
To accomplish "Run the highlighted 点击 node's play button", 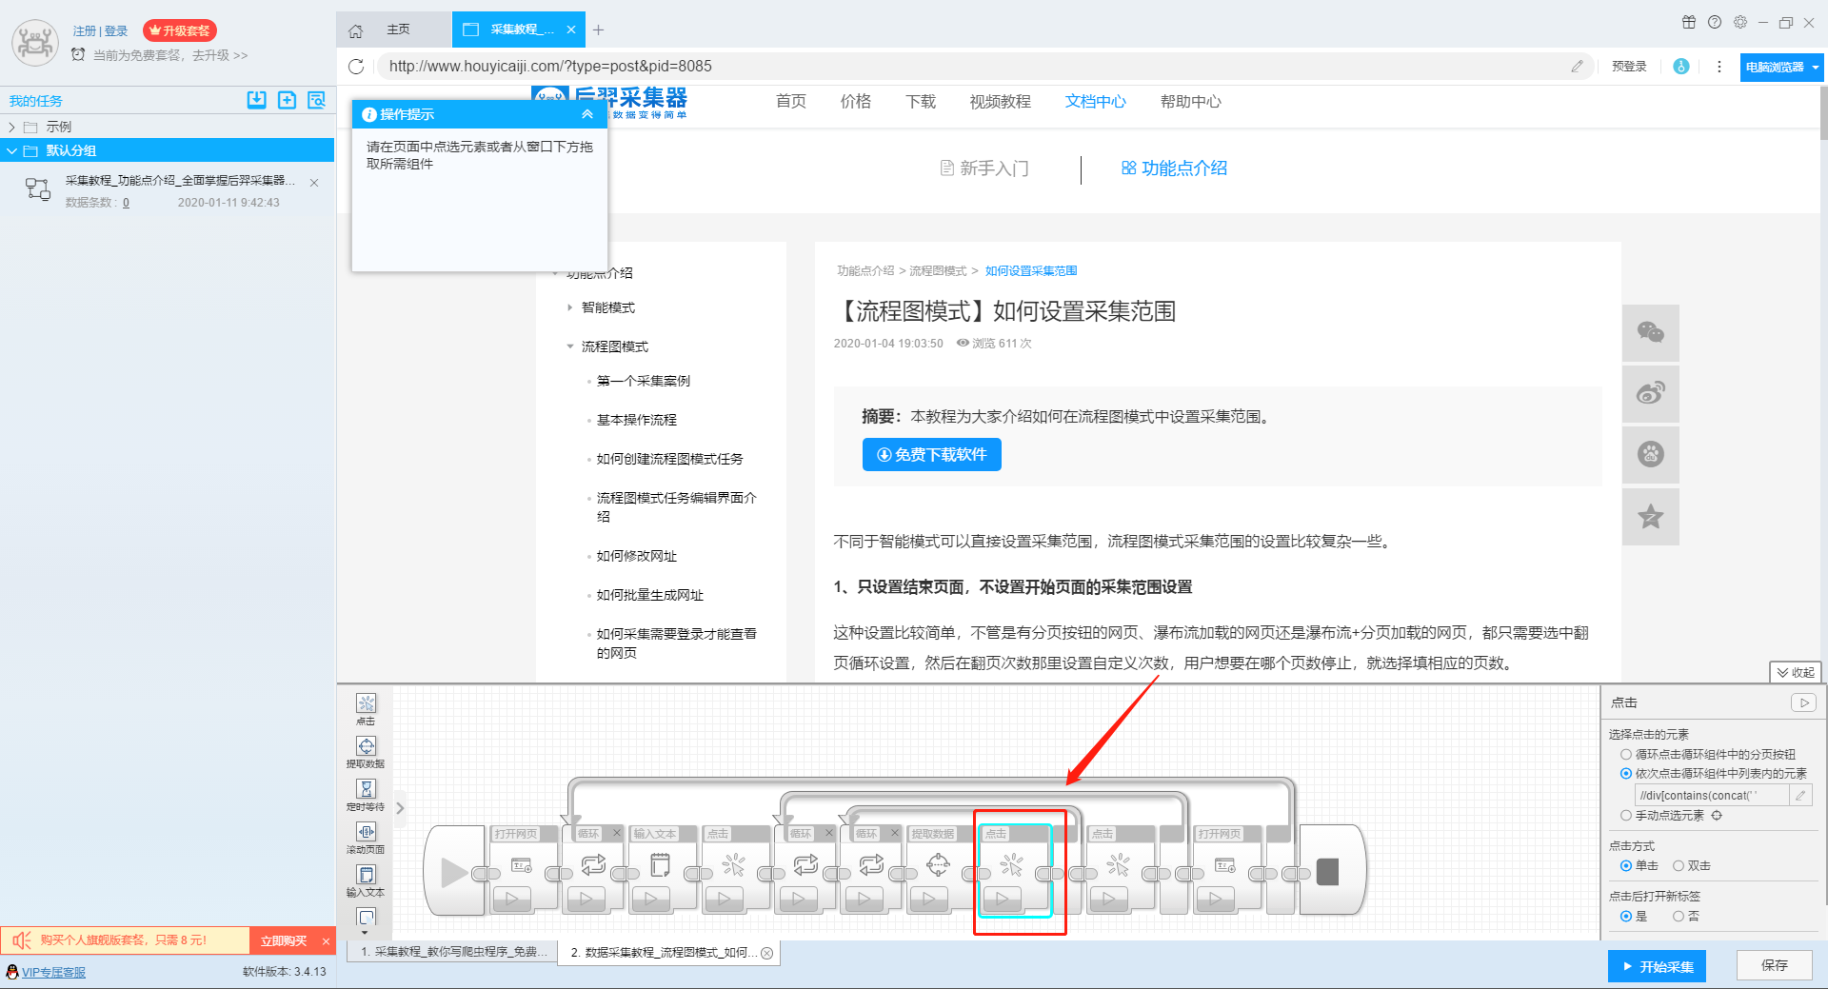I will click(x=1002, y=898).
